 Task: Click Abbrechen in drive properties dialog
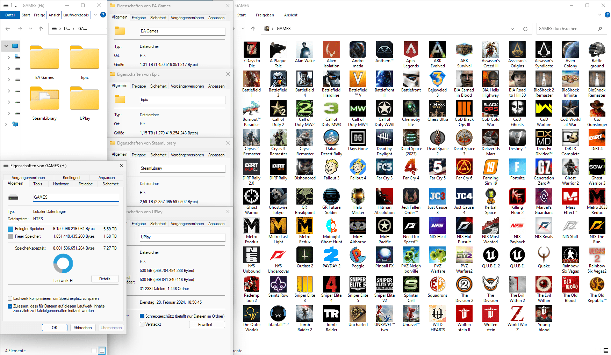[83, 328]
